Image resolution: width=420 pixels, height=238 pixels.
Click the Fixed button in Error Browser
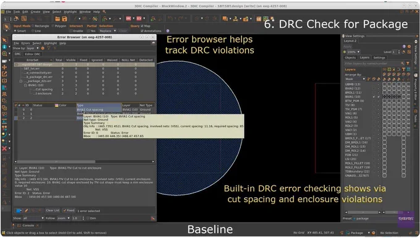tap(69, 210)
